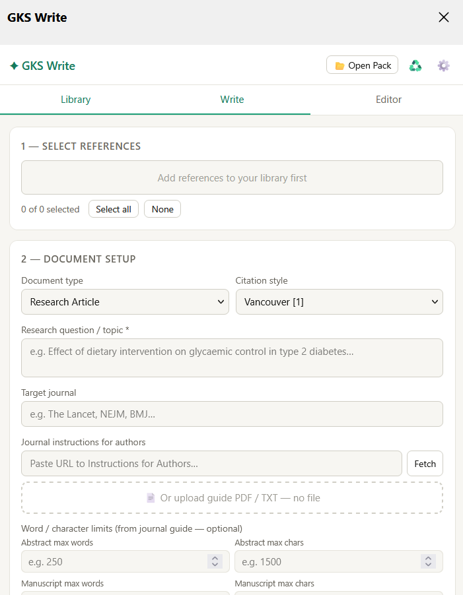The image size is (463, 595).
Task: Focus the Target journal input field
Action: pyautogui.click(x=232, y=414)
